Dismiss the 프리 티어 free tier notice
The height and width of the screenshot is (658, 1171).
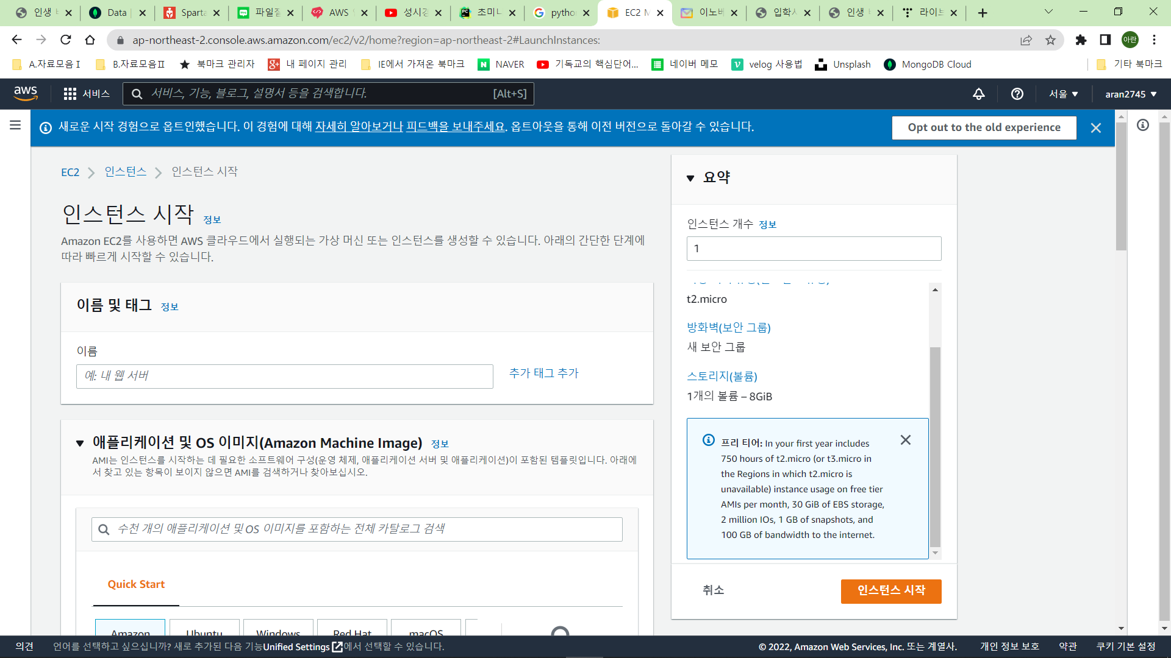[906, 440]
